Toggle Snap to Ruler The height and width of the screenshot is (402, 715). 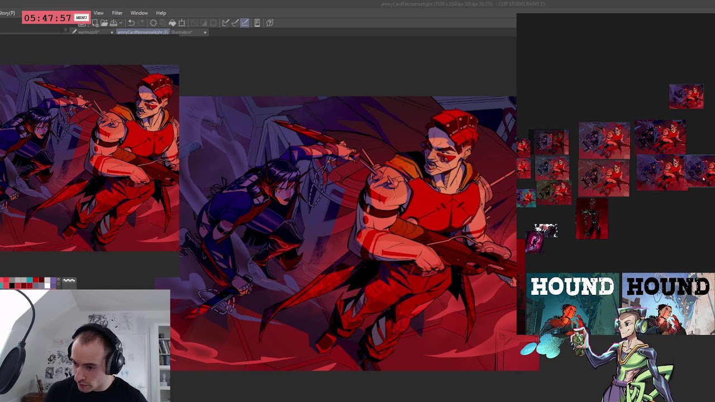[226, 23]
